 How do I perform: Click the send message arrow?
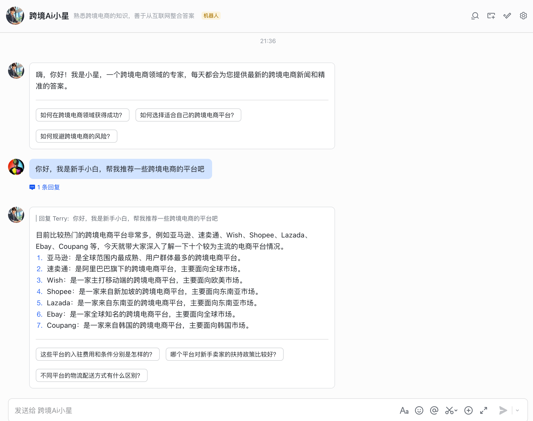[x=503, y=410]
